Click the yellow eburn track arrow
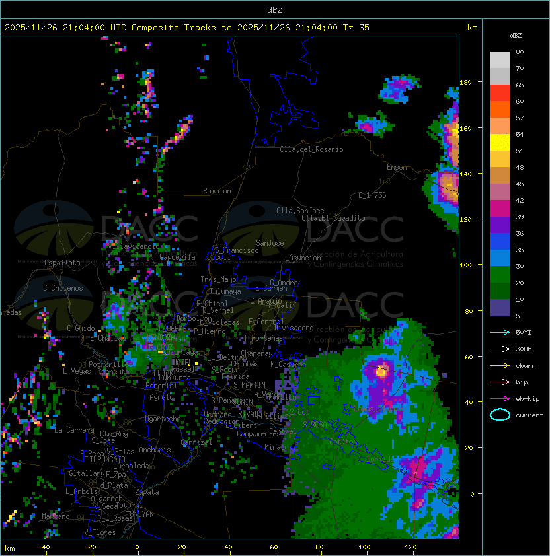550x556 pixels. 500,366
